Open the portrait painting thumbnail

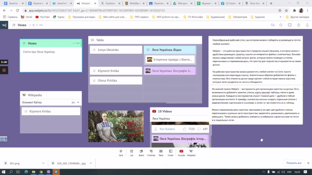110,126
